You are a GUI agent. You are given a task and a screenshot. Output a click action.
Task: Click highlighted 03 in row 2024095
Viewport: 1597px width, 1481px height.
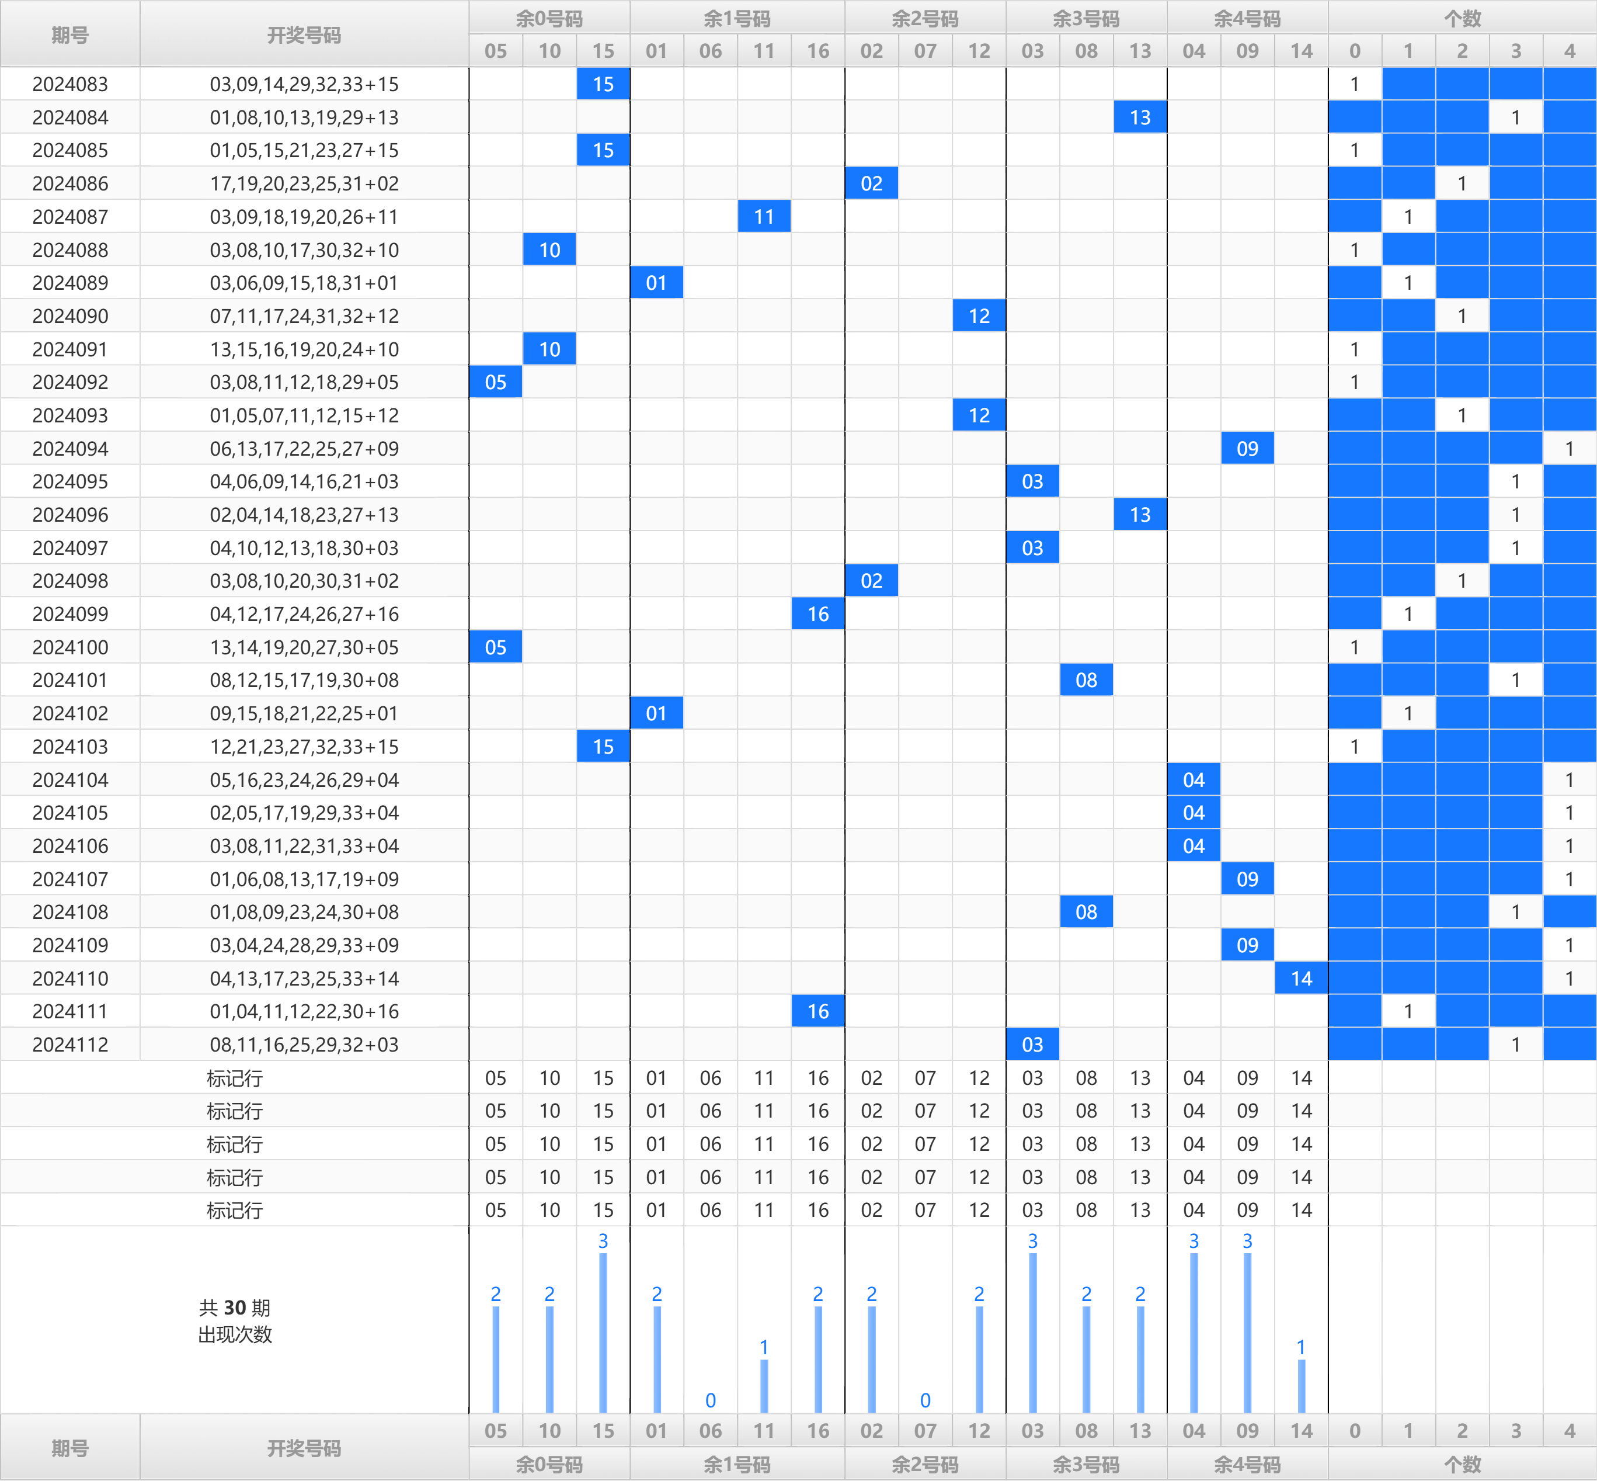1033,481
